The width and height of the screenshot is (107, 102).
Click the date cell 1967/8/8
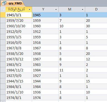(19, 48)
